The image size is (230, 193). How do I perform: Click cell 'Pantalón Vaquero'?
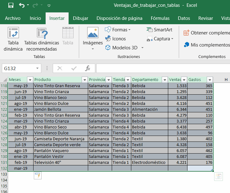coord(61,150)
